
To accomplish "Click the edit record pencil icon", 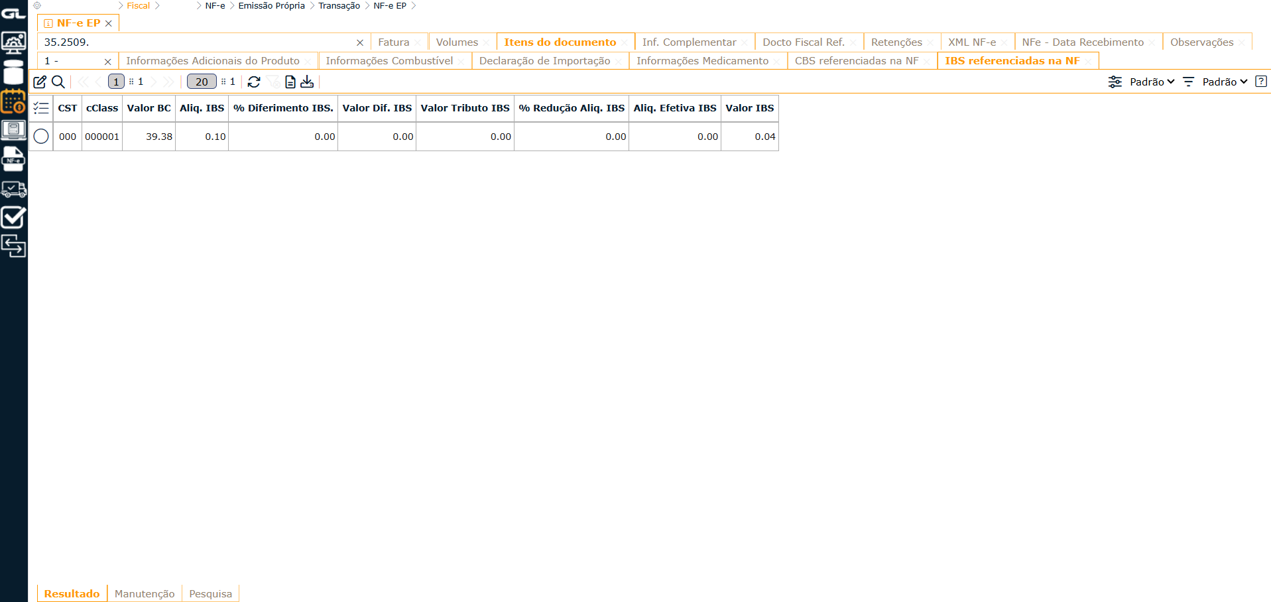I will pyautogui.click(x=40, y=82).
